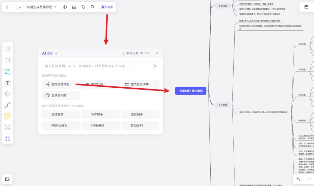Select the Text tool in the left sidebar
Viewport: 314px width, 186px height.
[8, 83]
